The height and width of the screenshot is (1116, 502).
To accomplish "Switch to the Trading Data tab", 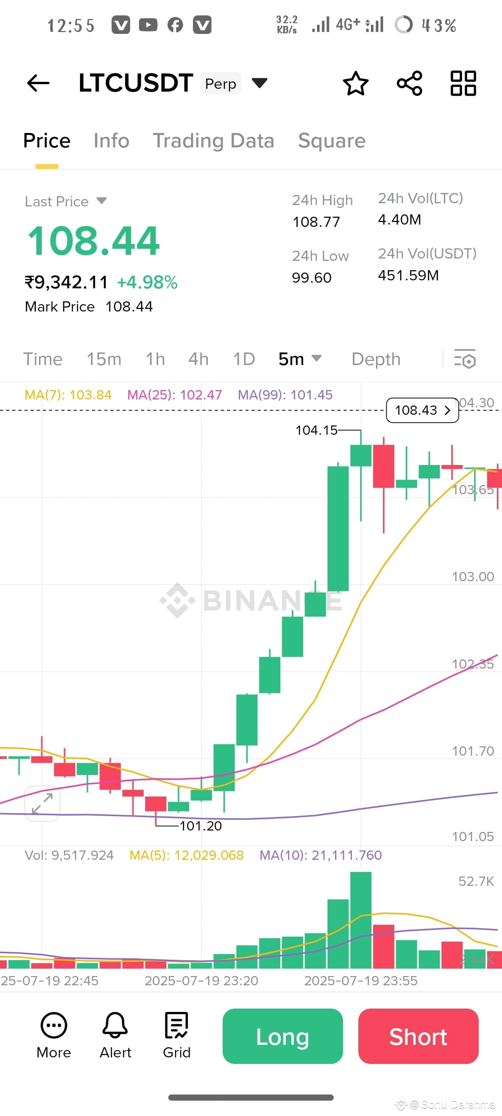I will pyautogui.click(x=214, y=140).
